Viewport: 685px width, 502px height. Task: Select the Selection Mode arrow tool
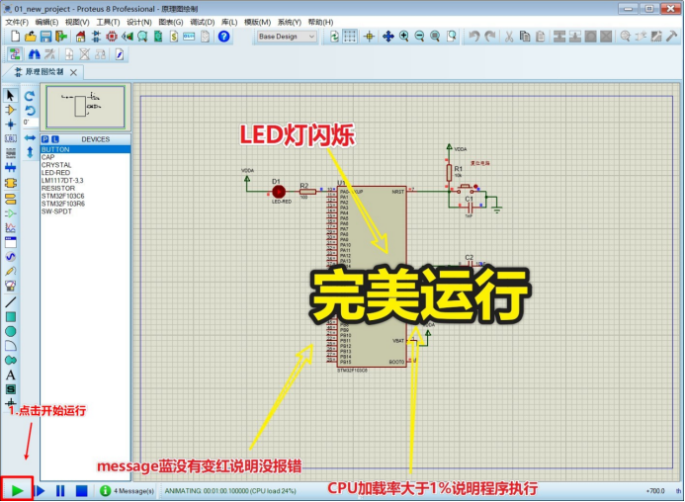(11, 95)
